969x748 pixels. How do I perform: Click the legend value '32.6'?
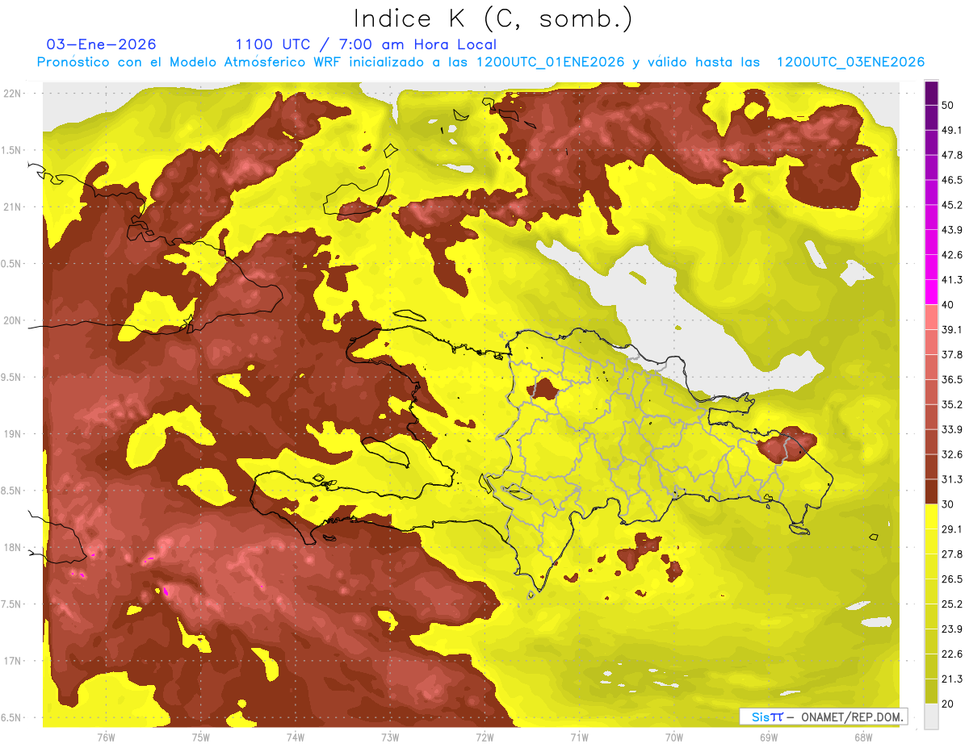[x=951, y=454]
